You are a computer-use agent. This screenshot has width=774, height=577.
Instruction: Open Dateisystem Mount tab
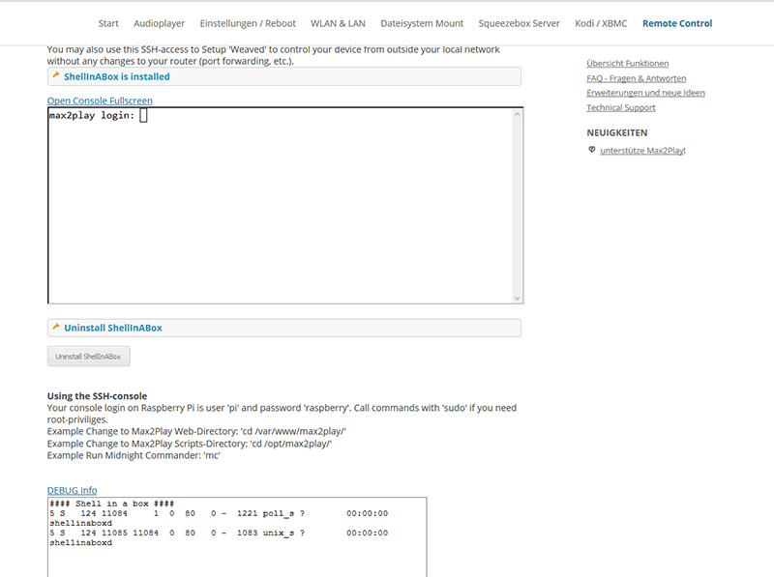422,23
